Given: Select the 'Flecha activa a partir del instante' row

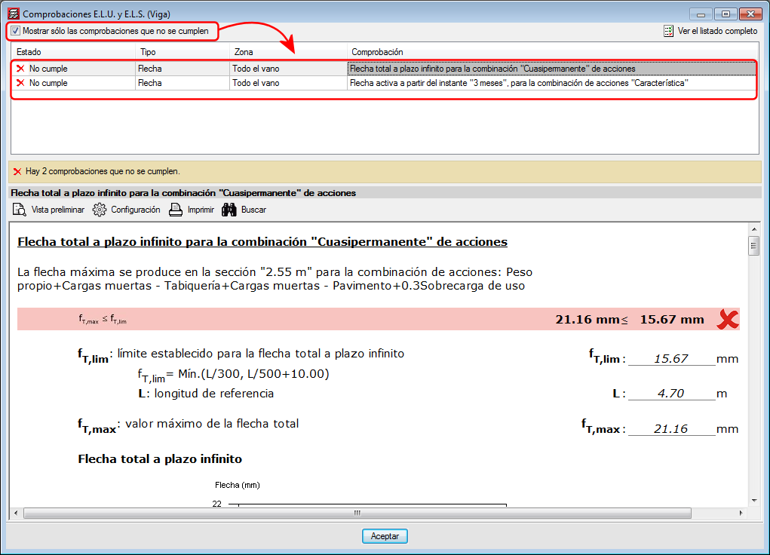Looking at the screenshot, I should click(384, 83).
